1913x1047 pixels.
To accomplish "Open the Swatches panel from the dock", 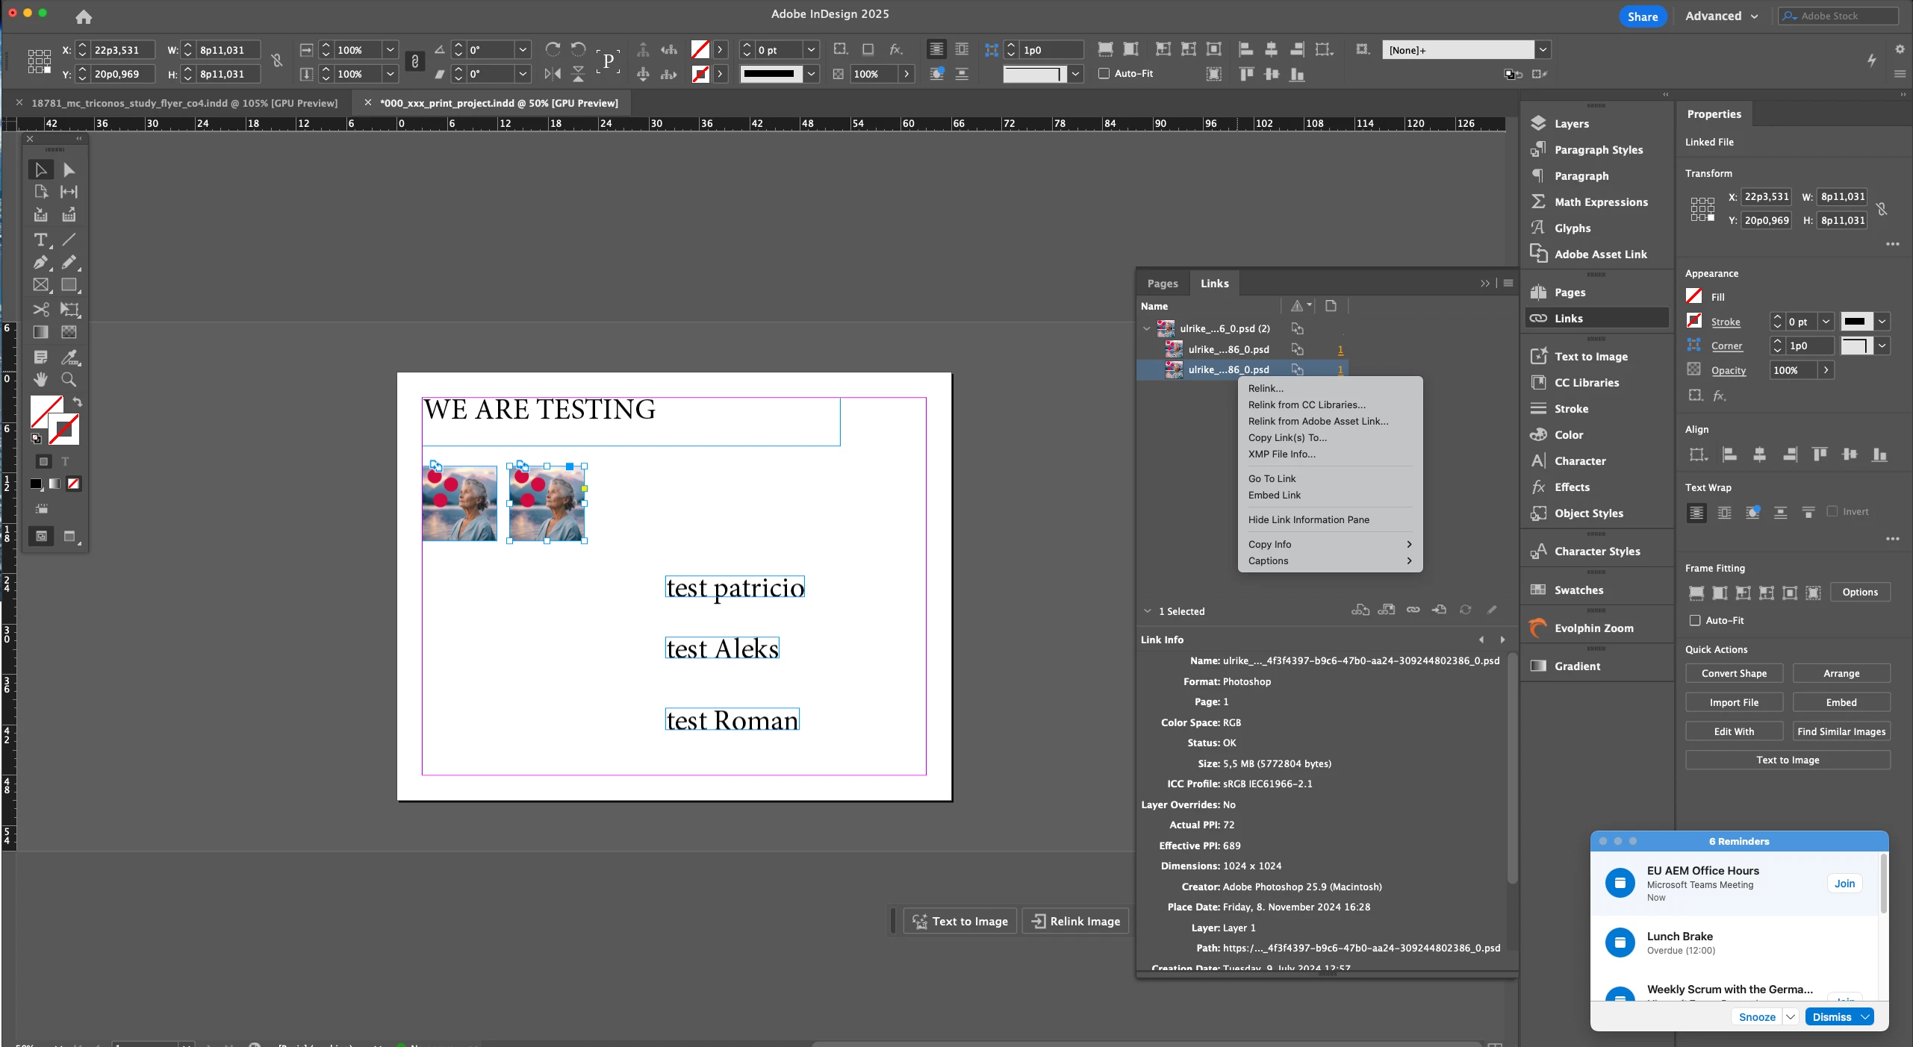I will 1578,590.
